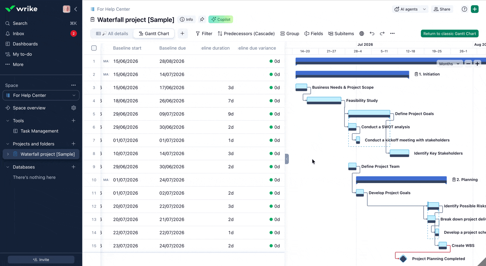
Task: Click the redo arrow in toolbar
Action: click(382, 33)
